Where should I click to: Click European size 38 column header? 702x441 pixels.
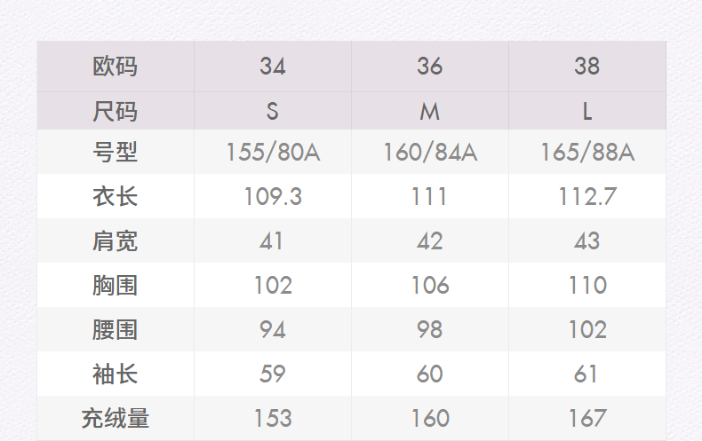(x=586, y=67)
